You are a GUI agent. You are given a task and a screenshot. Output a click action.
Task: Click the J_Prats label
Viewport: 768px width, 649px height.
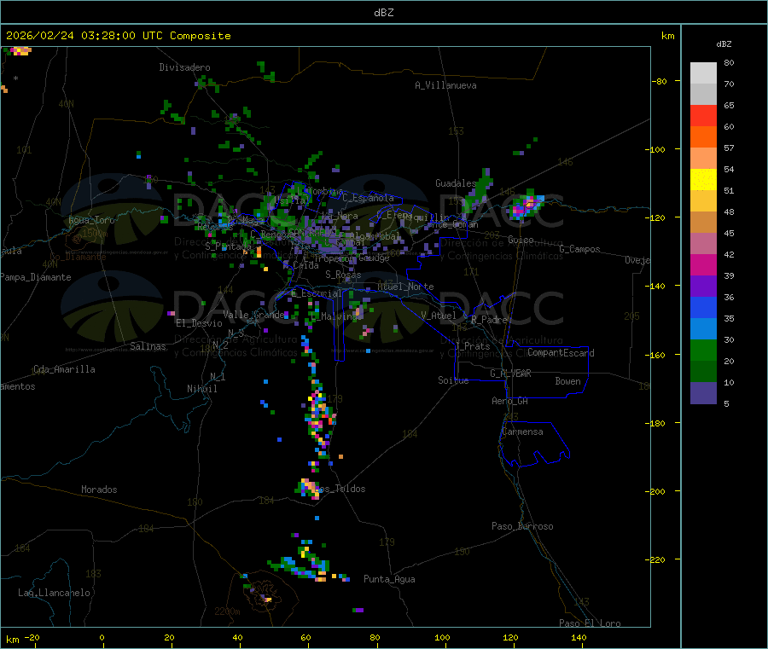(472, 345)
